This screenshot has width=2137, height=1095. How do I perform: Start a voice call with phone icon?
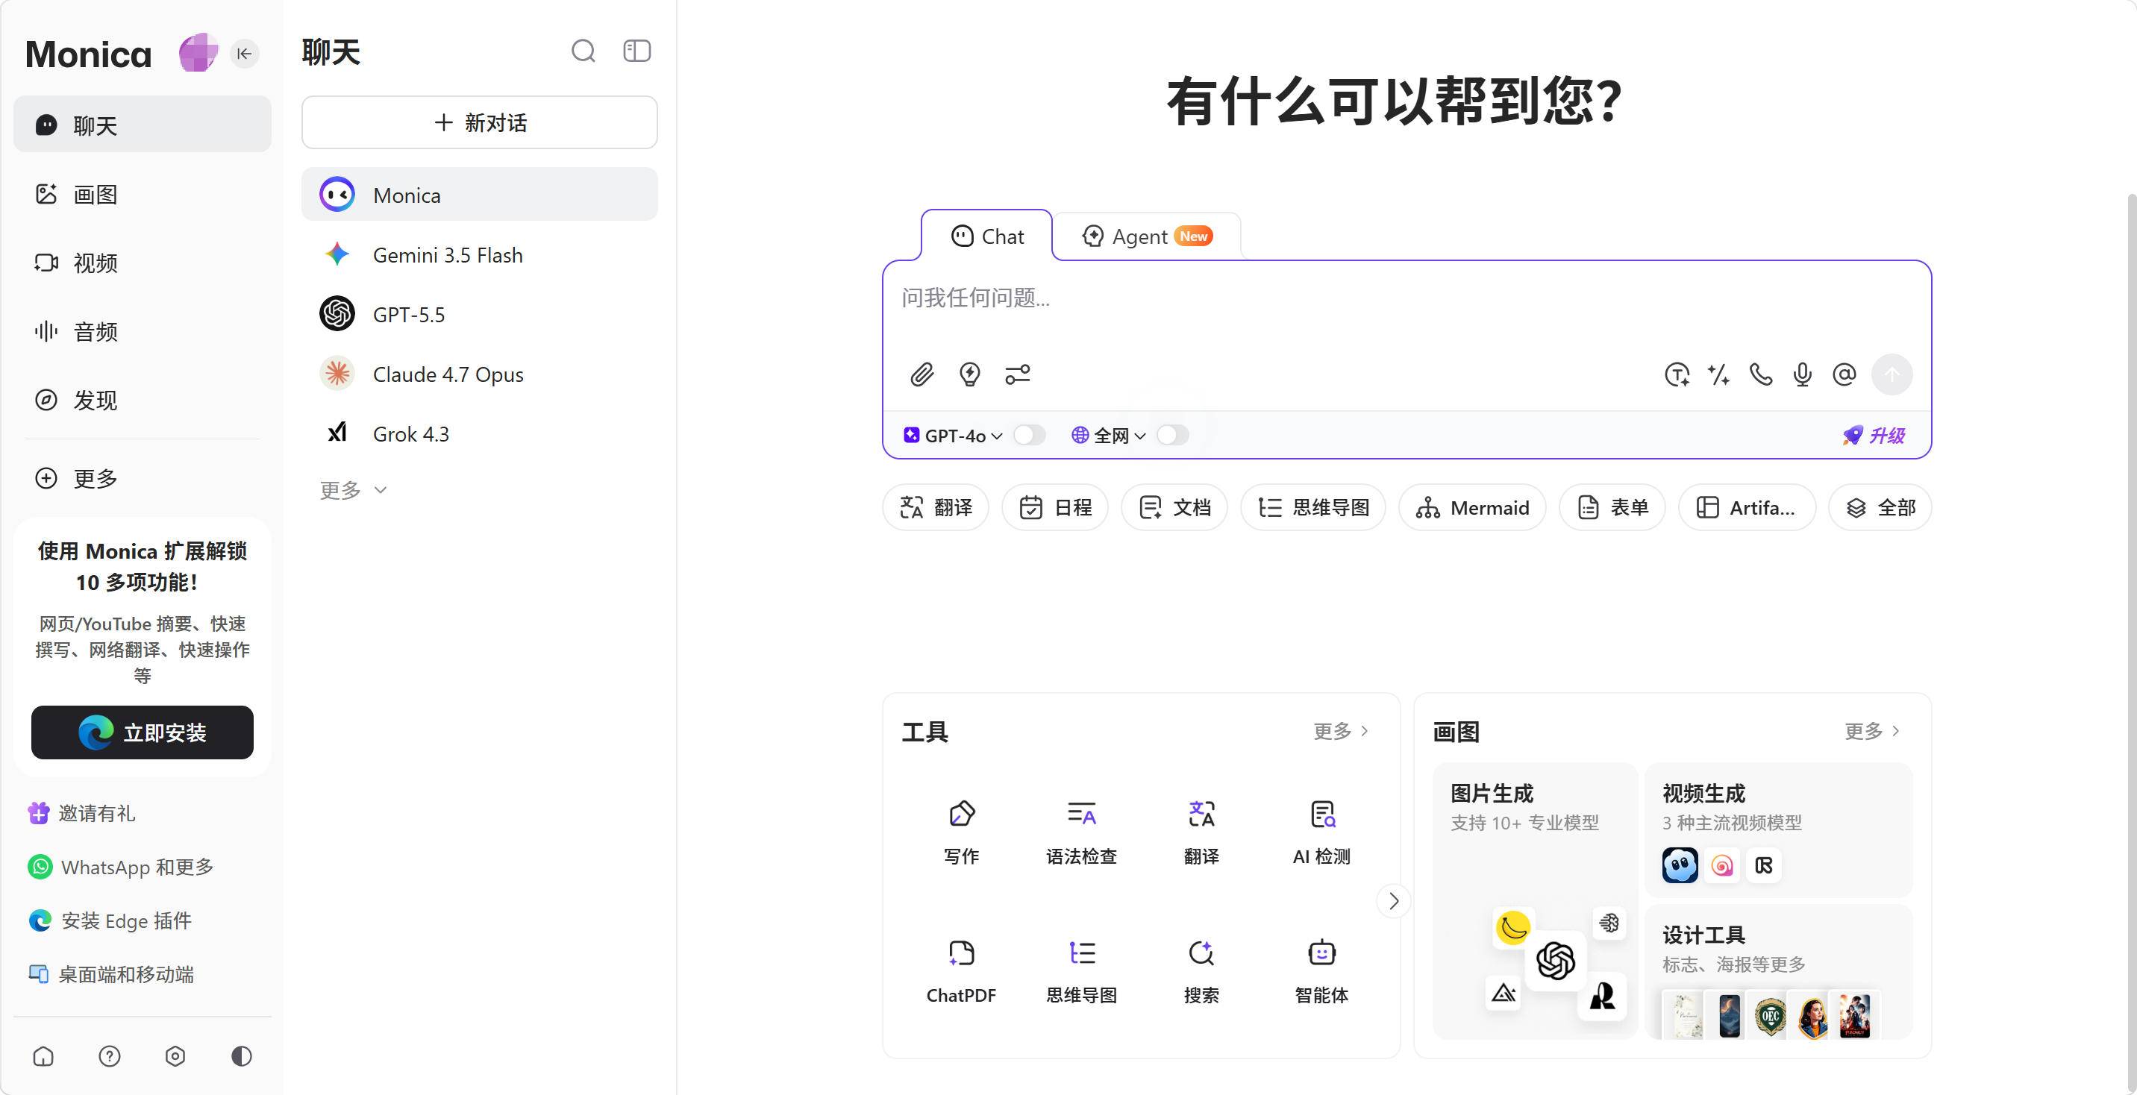1760,375
